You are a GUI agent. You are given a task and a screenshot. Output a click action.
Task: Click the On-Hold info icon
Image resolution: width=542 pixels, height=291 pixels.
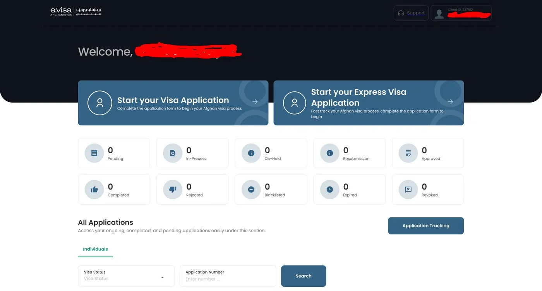pyautogui.click(x=251, y=153)
